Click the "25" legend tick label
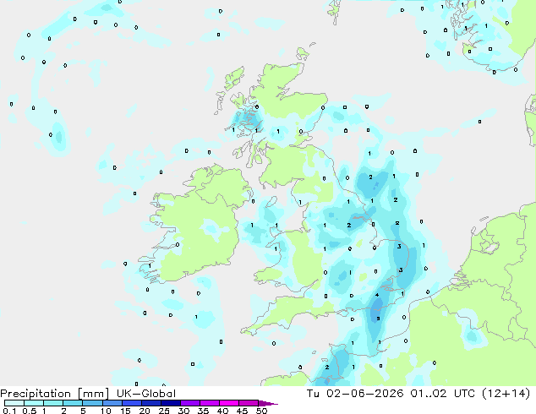 [x=164, y=411]
